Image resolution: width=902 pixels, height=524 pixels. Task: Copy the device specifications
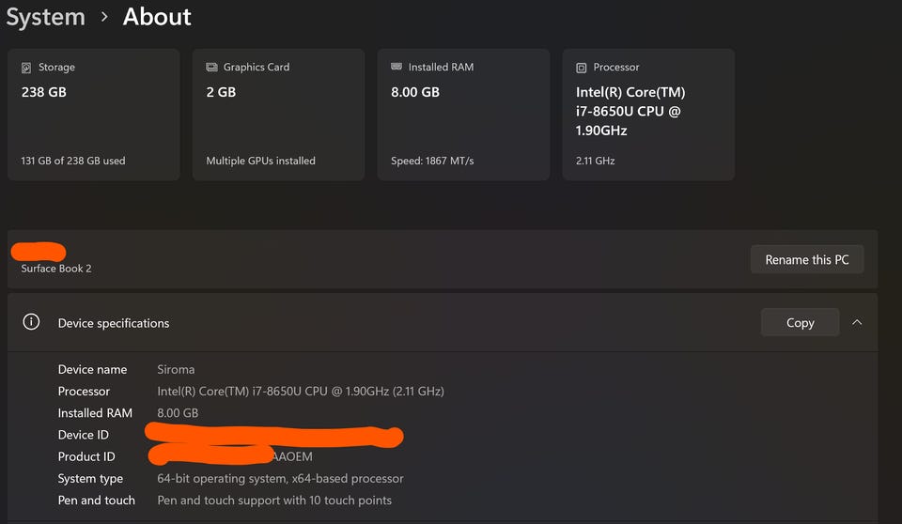tap(800, 322)
